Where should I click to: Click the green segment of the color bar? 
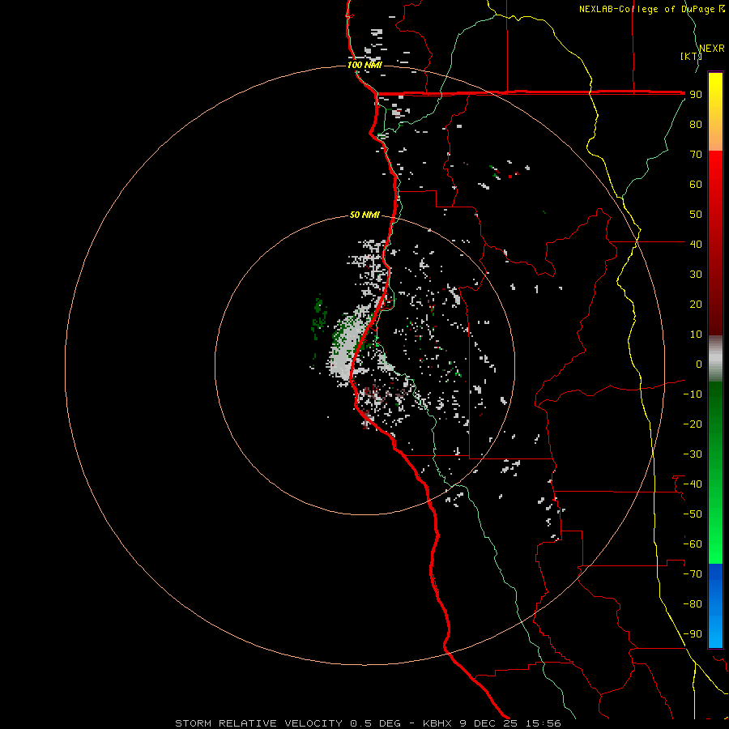tap(715, 472)
